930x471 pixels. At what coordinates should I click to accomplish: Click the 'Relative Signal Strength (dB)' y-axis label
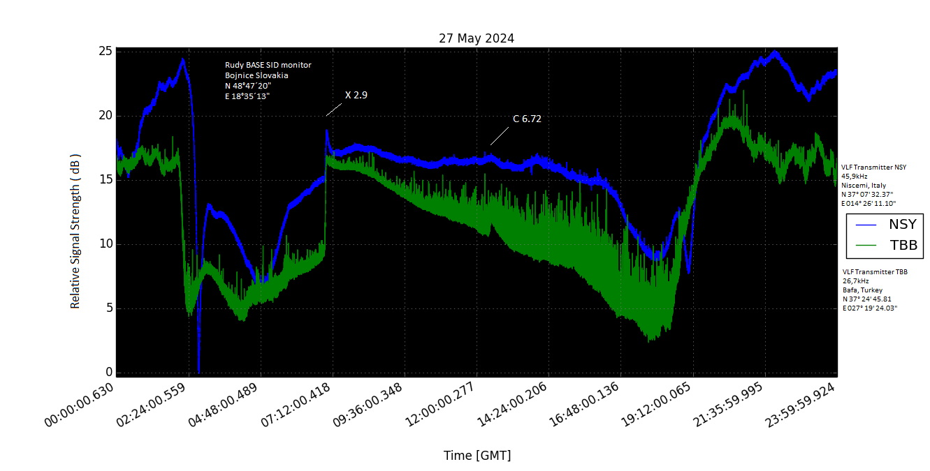(x=75, y=231)
